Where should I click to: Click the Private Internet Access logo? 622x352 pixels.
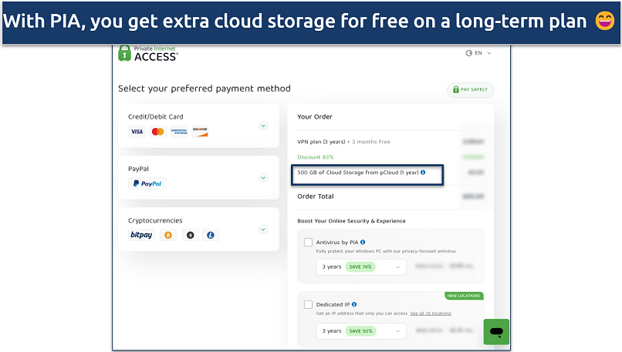point(147,53)
